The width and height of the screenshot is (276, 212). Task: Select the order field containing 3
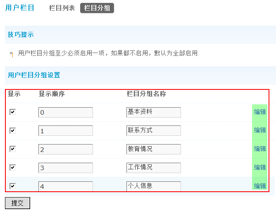point(66,168)
